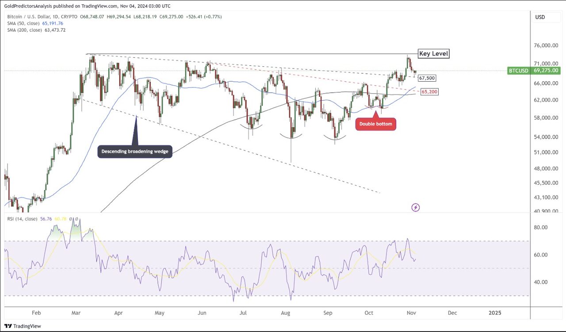This screenshot has height=332, width=566.
Task: Click the Apr label on time axis
Action: click(x=118, y=313)
